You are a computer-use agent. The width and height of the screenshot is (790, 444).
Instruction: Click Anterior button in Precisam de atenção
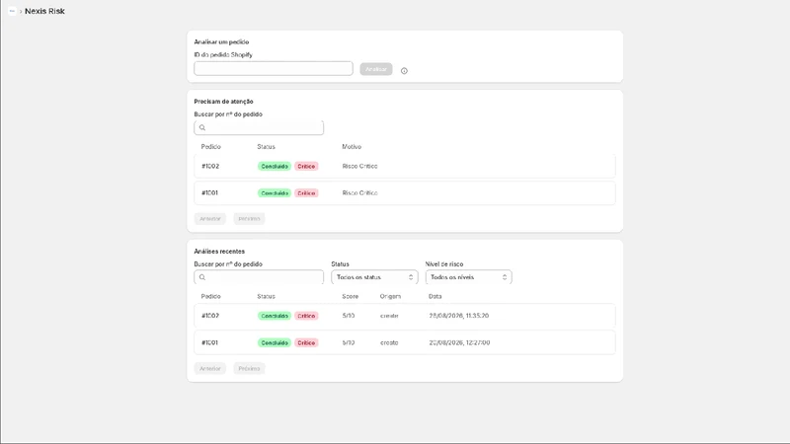point(210,218)
